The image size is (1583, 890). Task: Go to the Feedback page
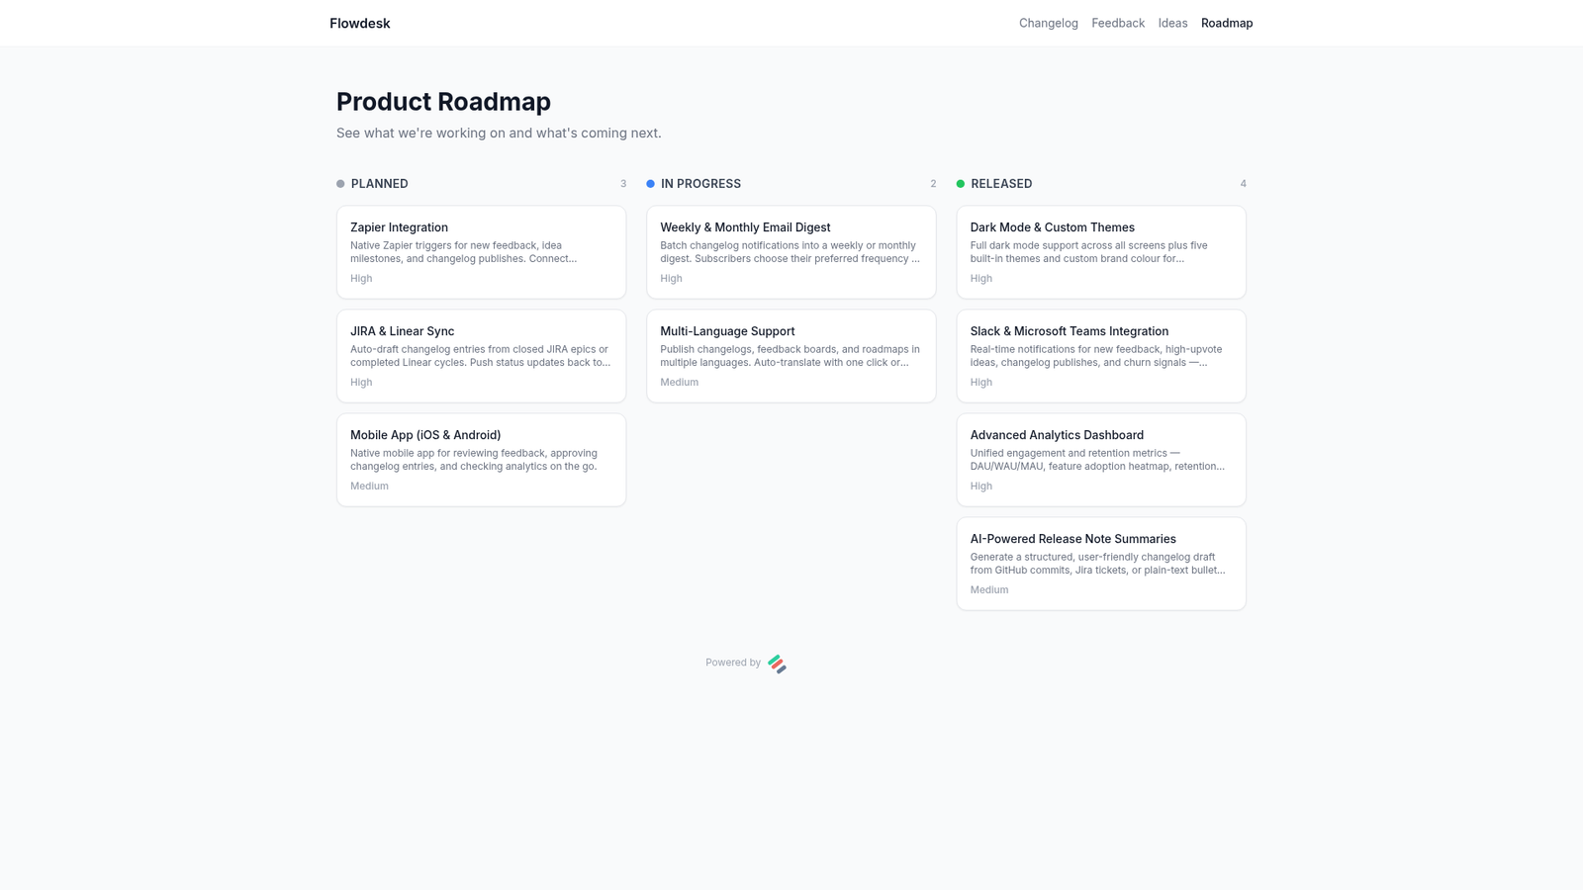click(1118, 23)
